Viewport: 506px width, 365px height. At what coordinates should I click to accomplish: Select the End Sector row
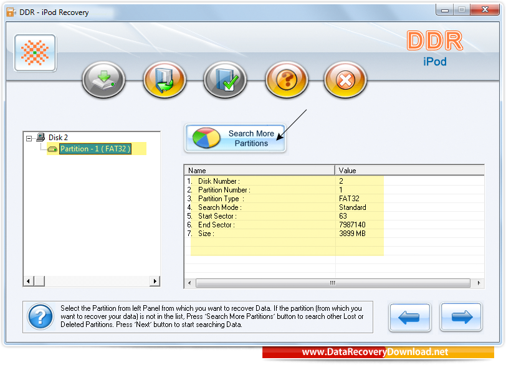pyautogui.click(x=334, y=225)
